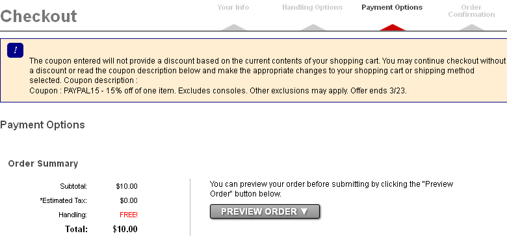
Task: Click the gray arrow under Handling Options
Action: click(x=313, y=27)
